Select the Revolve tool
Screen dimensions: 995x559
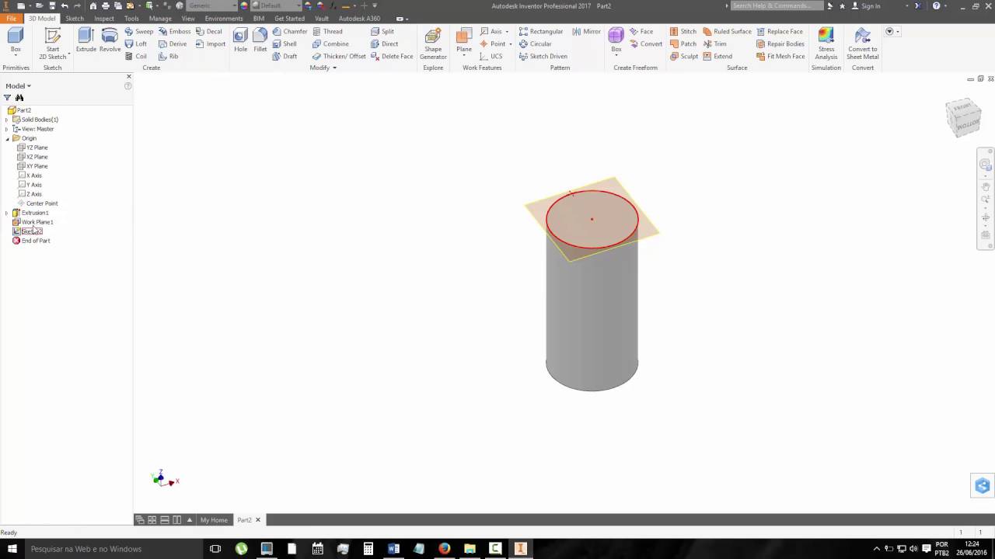tap(110, 40)
